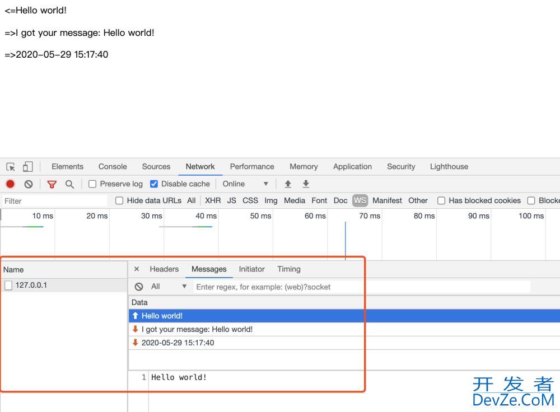The width and height of the screenshot is (560, 412).
Task: Clear the network log icon
Action: pos(29,184)
